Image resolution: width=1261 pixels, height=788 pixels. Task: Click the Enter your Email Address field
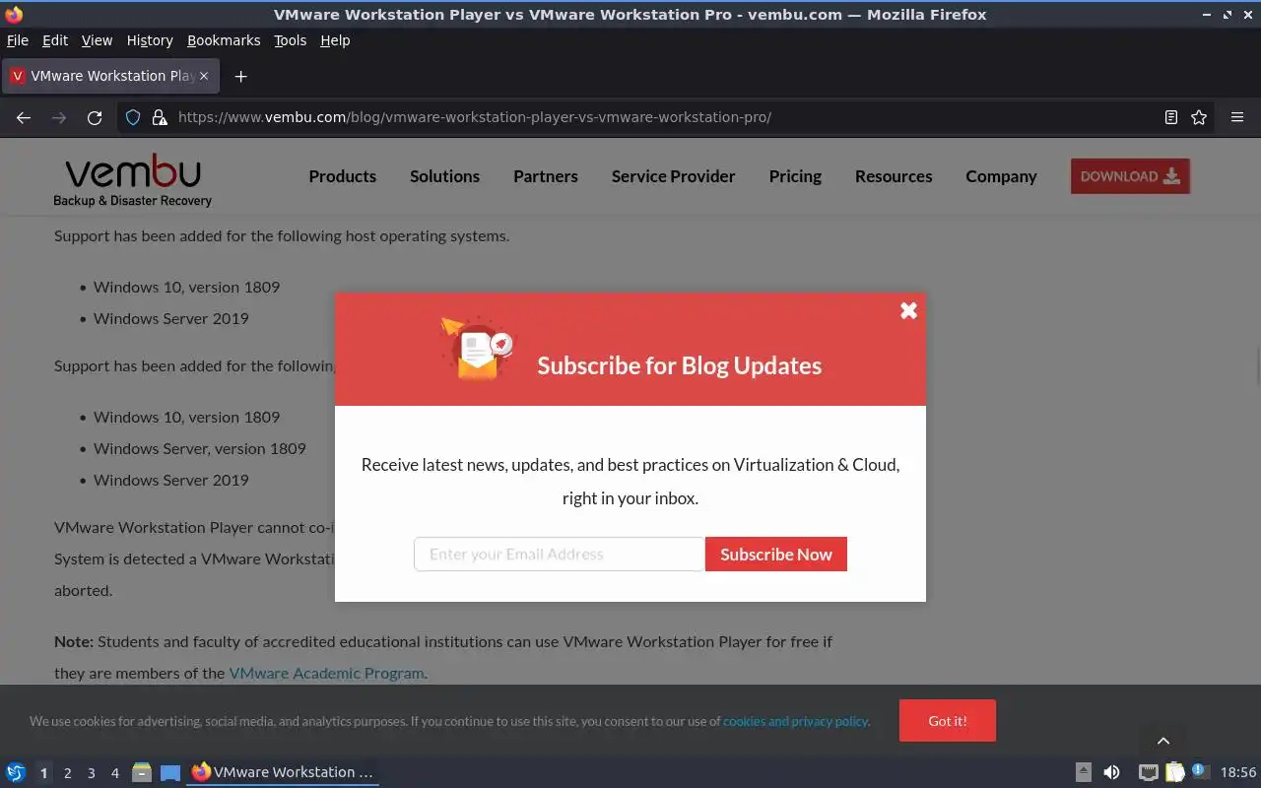pos(560,554)
